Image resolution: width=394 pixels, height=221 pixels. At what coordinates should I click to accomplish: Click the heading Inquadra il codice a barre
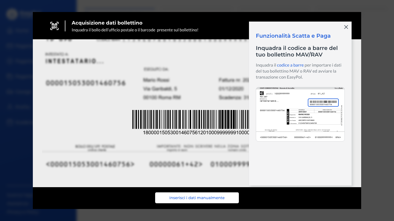pyautogui.click(x=297, y=51)
